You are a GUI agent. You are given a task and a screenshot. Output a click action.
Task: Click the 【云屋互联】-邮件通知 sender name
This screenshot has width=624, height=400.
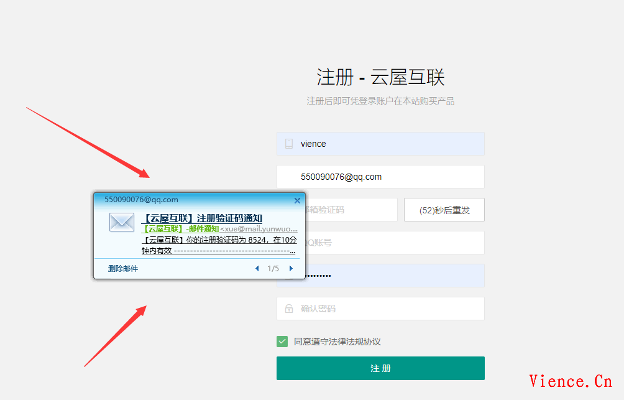(x=180, y=229)
